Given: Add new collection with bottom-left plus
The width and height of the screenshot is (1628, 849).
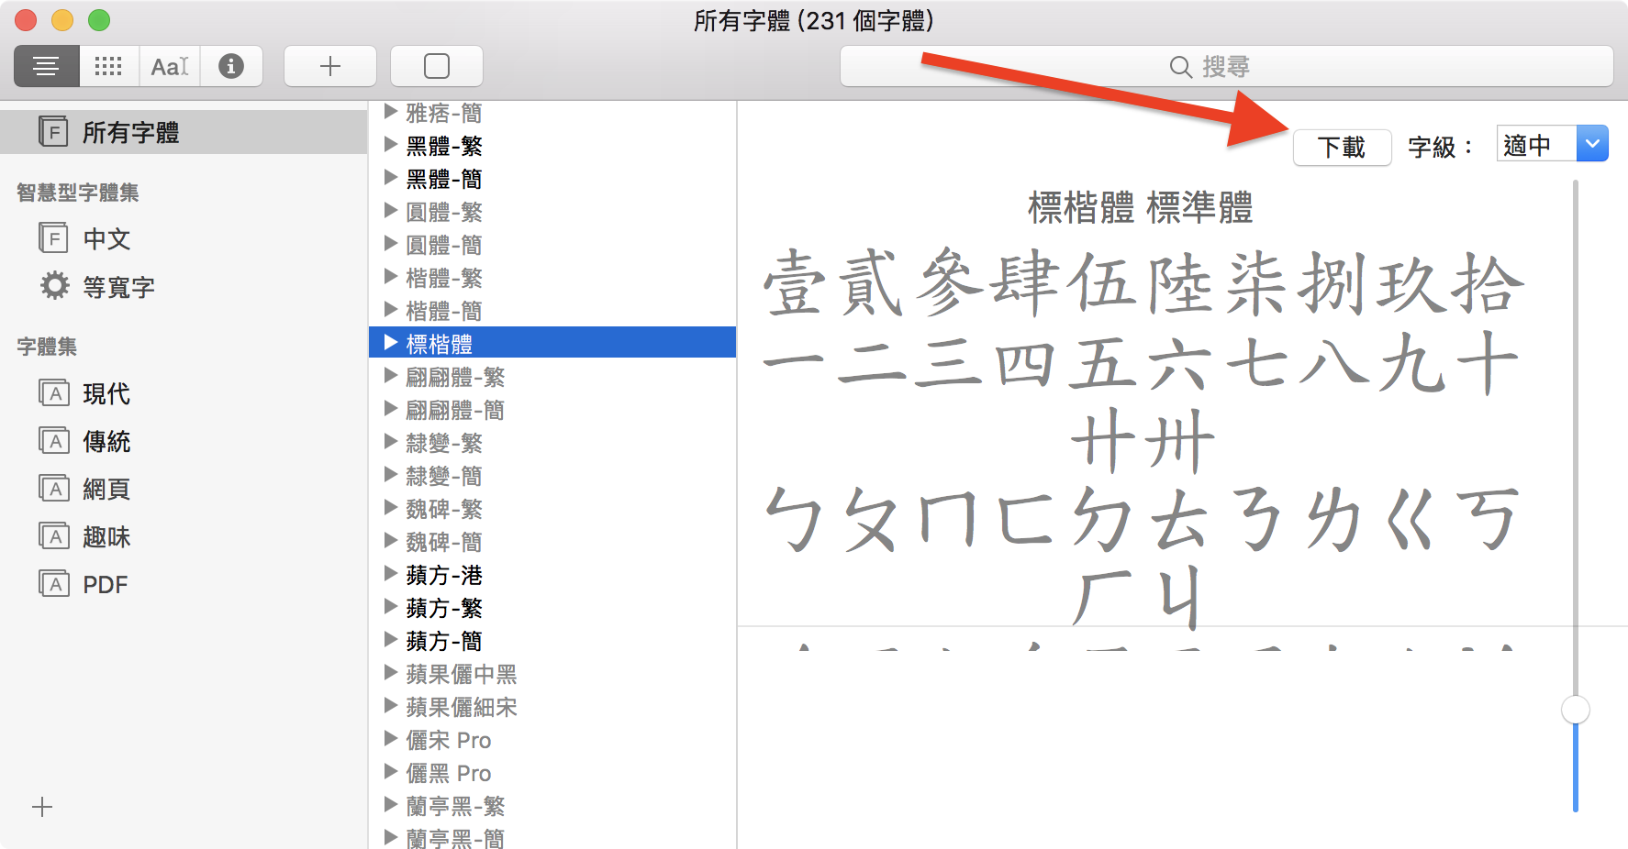Looking at the screenshot, I should [42, 807].
